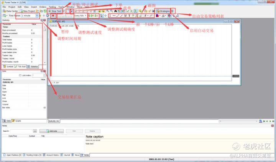This screenshot has height=162, width=276.
Task: Open the Project menu
Action: click(12, 7)
